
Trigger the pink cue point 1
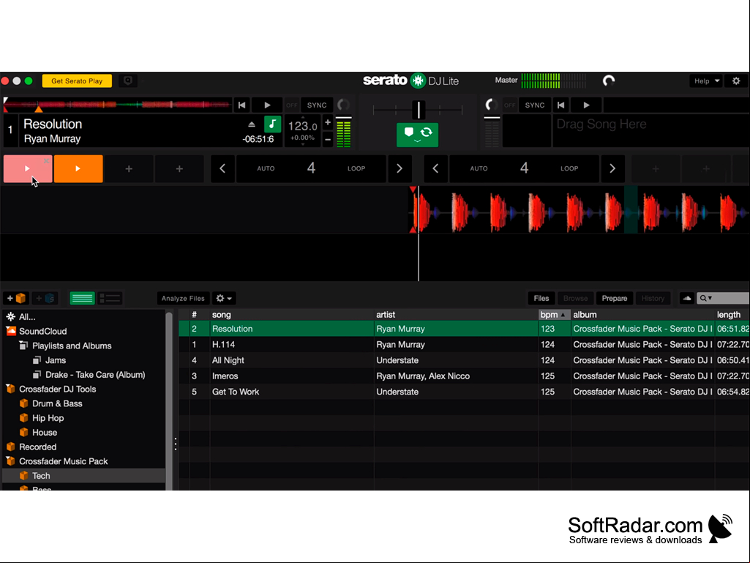(27, 168)
